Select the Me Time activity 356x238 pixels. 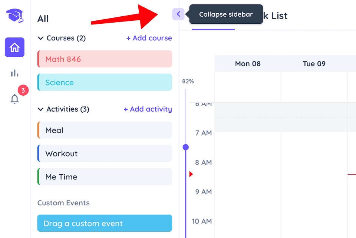tap(105, 177)
